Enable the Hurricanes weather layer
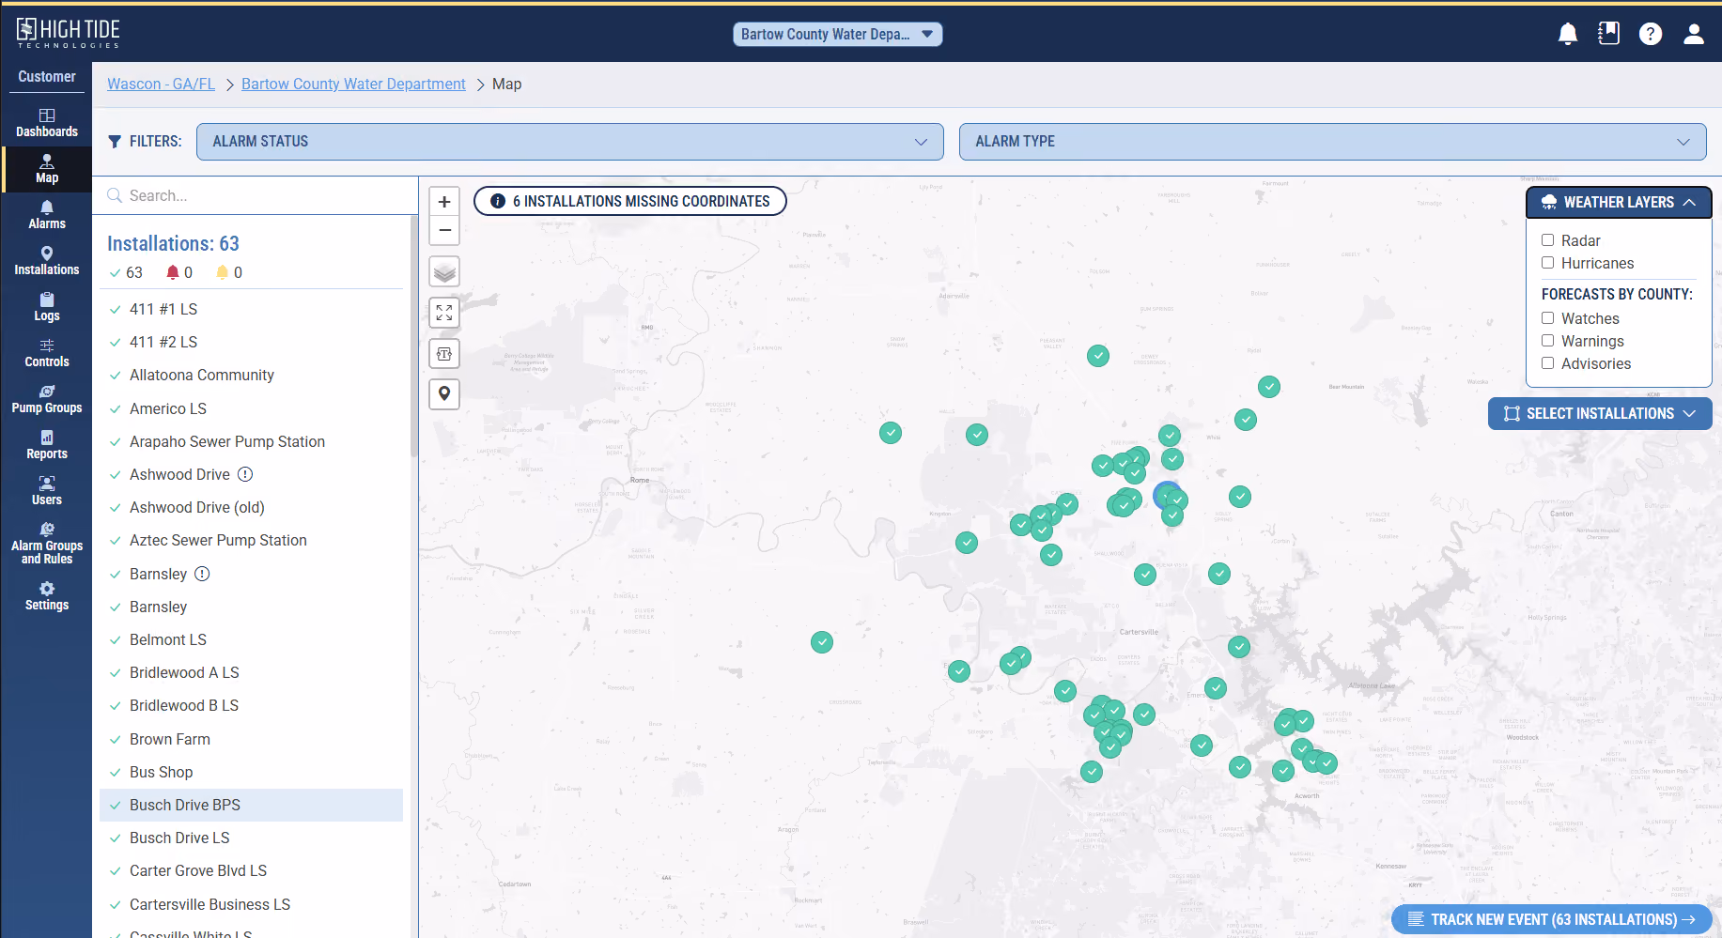Screen dimensions: 1722x938 coord(1547,263)
